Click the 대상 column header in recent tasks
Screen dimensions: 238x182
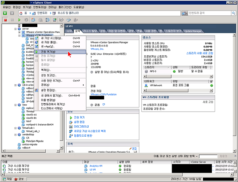point(100,162)
